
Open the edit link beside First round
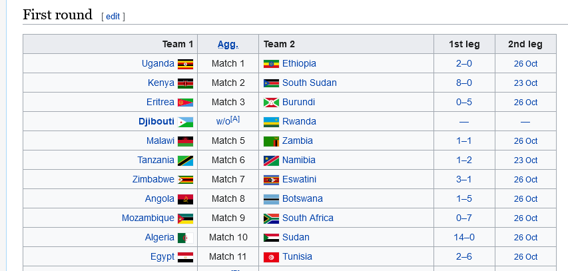[x=113, y=16]
